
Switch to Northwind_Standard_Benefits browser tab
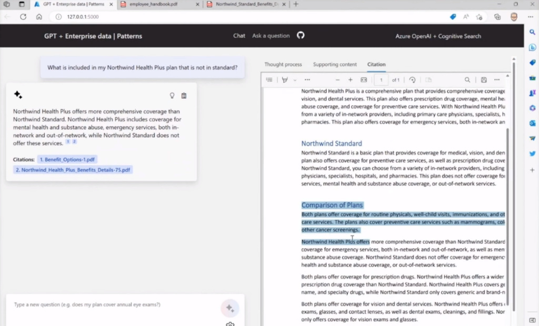247,4
